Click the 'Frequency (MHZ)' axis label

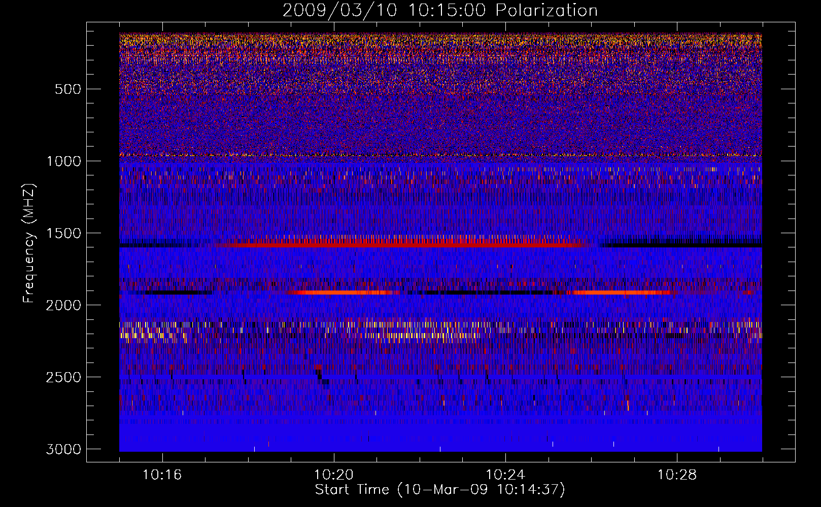point(29,243)
